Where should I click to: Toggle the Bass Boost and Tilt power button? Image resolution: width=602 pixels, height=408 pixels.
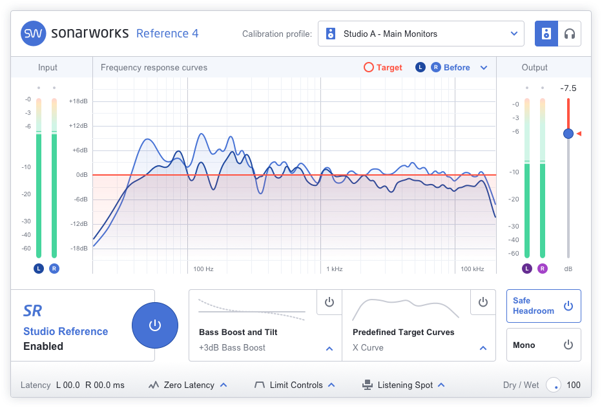(x=329, y=301)
